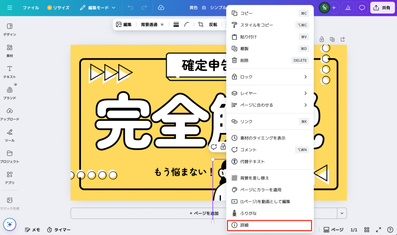Open the 素材 (Elements) sidebar panel

click(x=10, y=50)
